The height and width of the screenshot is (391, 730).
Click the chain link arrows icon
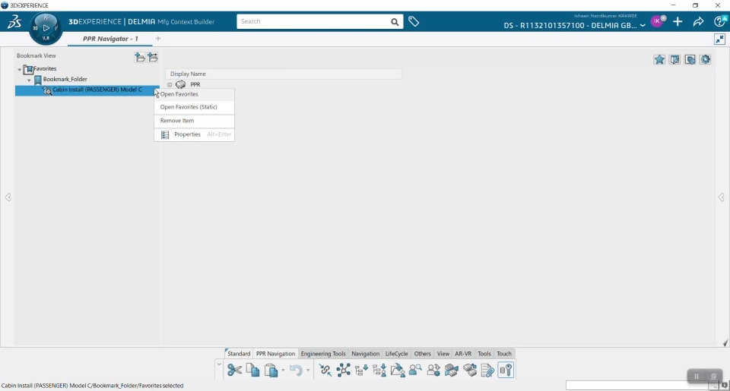coord(325,370)
